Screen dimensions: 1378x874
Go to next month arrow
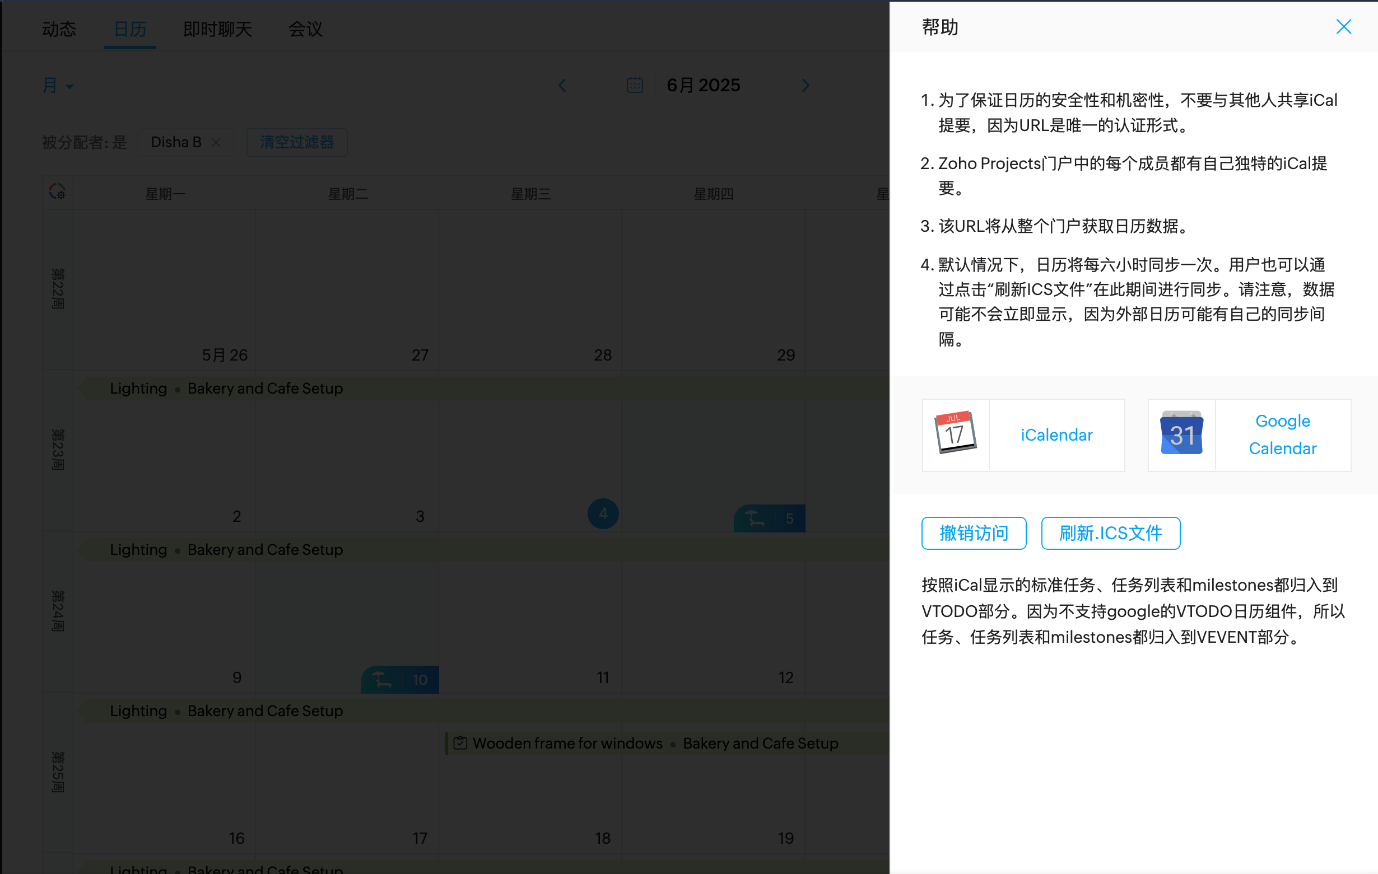(x=805, y=86)
